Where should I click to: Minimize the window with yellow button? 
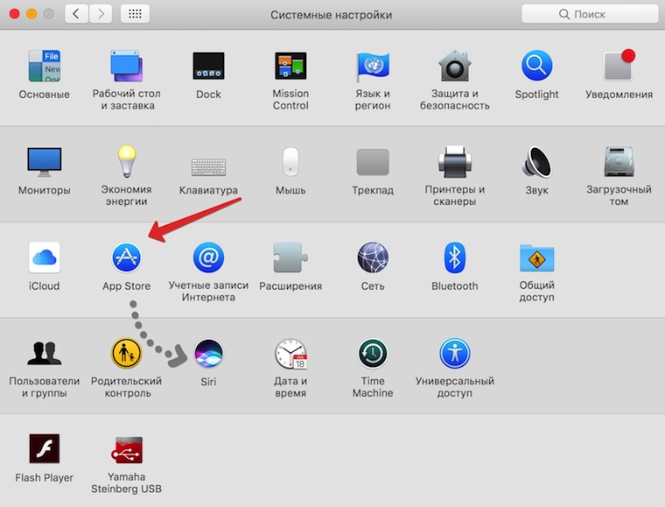click(x=31, y=14)
